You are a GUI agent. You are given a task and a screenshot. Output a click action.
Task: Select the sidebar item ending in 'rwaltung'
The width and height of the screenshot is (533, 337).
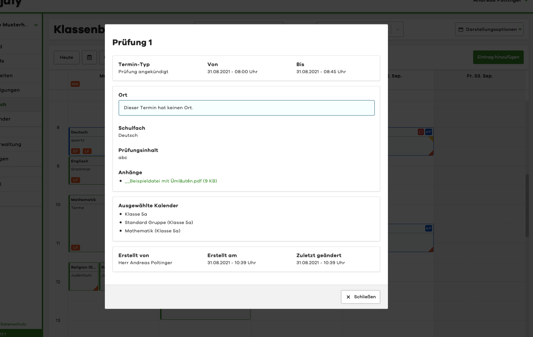(x=11, y=144)
